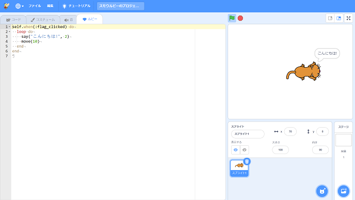Edit the y position field
The image size is (355, 200).
coord(322,131)
